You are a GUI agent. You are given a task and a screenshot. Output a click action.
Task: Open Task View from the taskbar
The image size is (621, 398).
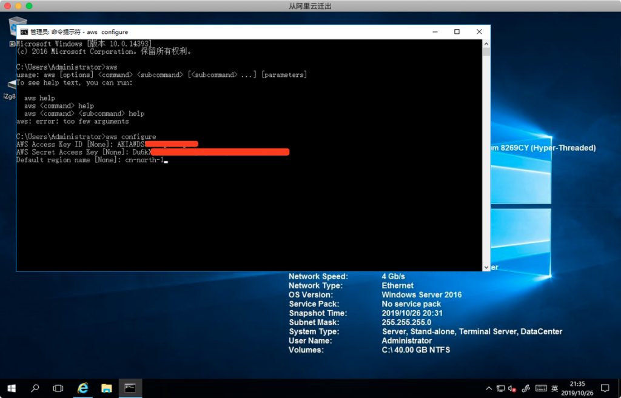[x=58, y=388]
